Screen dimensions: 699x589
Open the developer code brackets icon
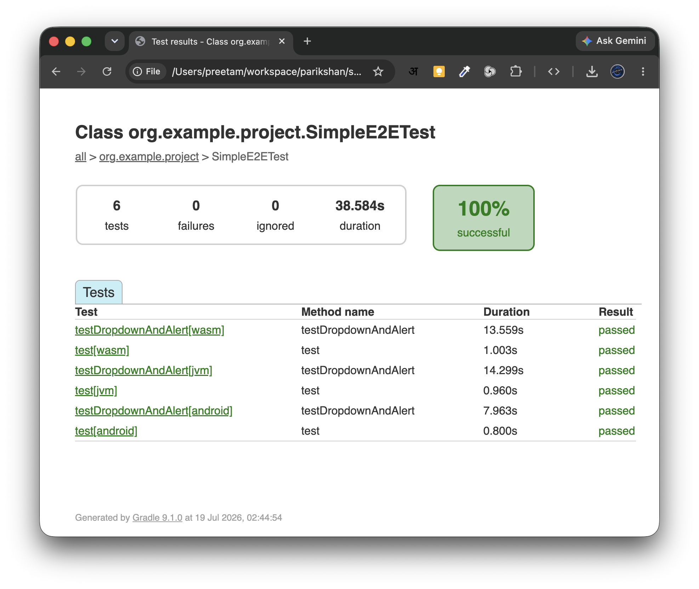coord(554,72)
